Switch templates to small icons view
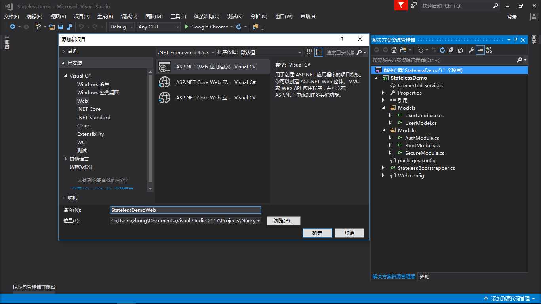 click(309, 52)
